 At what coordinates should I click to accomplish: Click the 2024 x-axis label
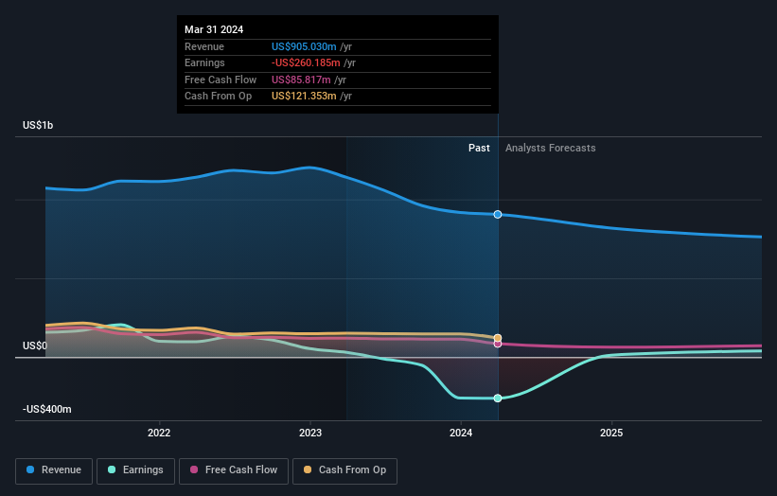point(461,434)
